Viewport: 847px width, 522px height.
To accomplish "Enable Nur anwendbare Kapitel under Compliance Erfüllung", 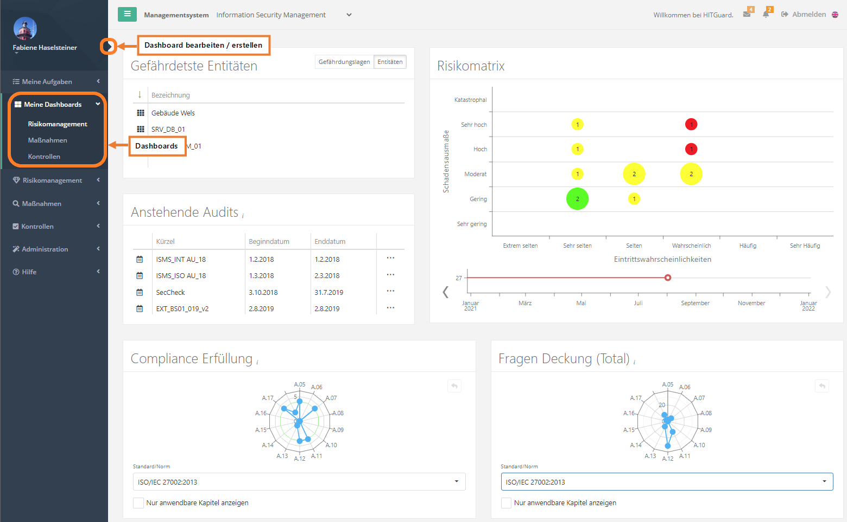I will tap(138, 503).
